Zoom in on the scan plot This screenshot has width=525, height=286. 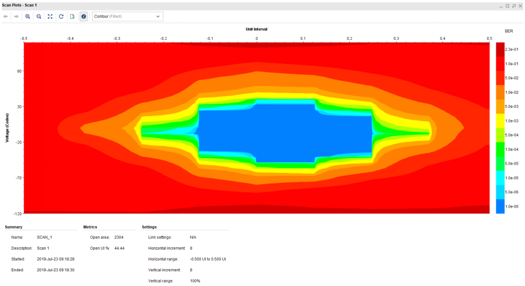pos(28,16)
